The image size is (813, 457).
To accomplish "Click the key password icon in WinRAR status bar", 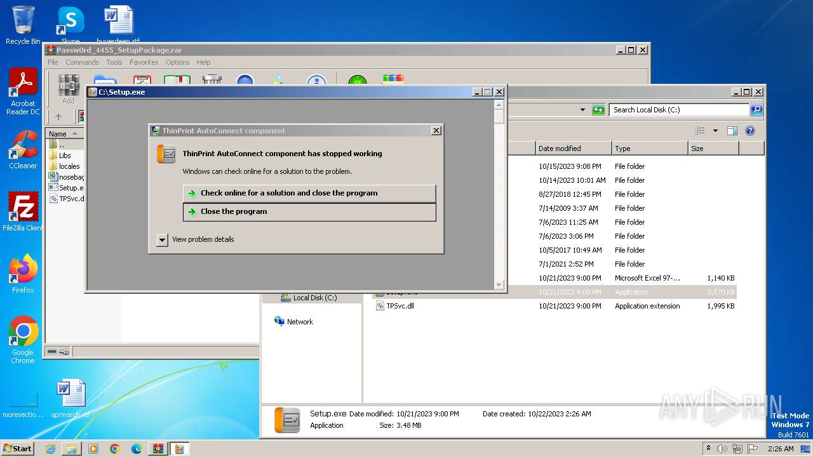I will coord(64,352).
